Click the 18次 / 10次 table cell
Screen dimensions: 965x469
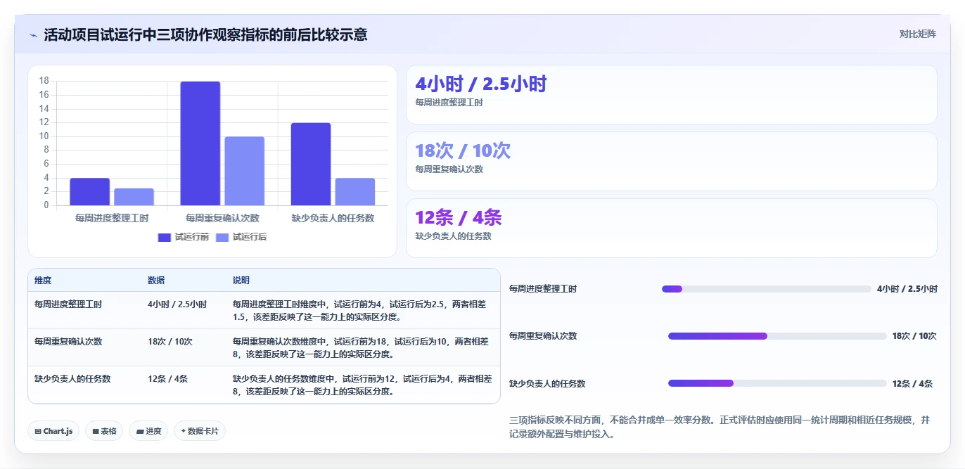(x=170, y=342)
